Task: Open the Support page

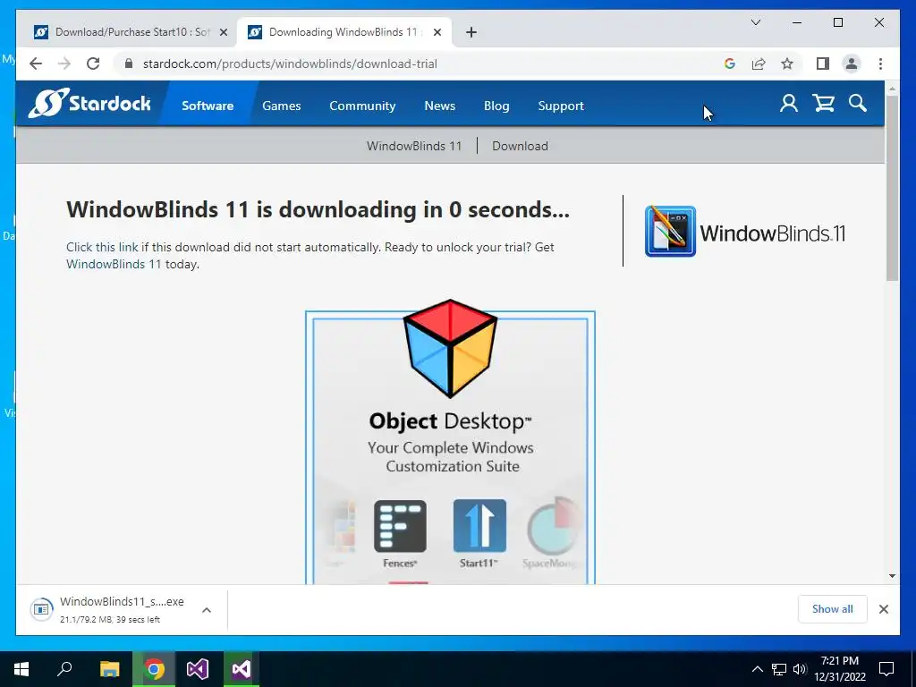Action: (x=561, y=106)
